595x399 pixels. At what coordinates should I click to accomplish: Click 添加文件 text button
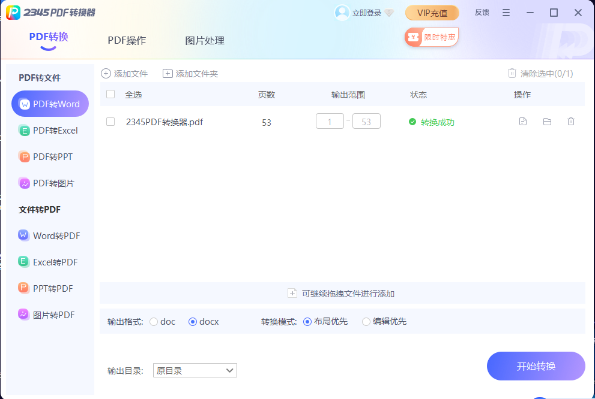tap(131, 74)
